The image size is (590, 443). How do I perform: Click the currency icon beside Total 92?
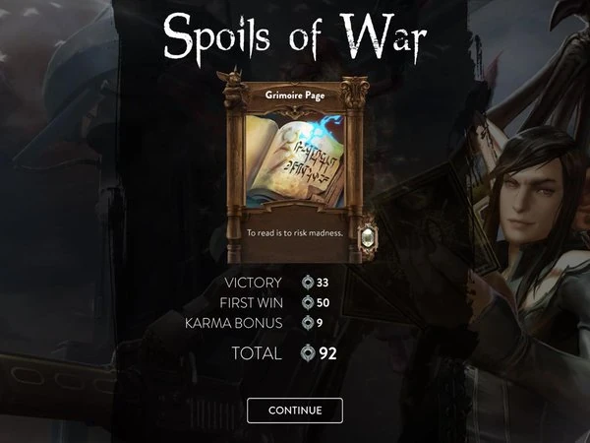pos(308,353)
